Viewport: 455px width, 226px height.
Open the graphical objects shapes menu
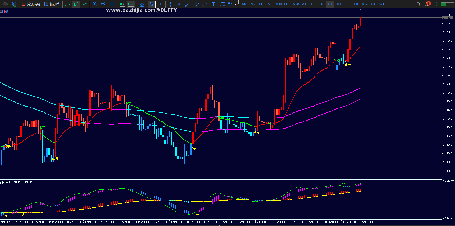(230, 4)
